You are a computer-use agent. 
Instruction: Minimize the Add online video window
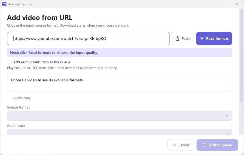[x=211, y=4]
